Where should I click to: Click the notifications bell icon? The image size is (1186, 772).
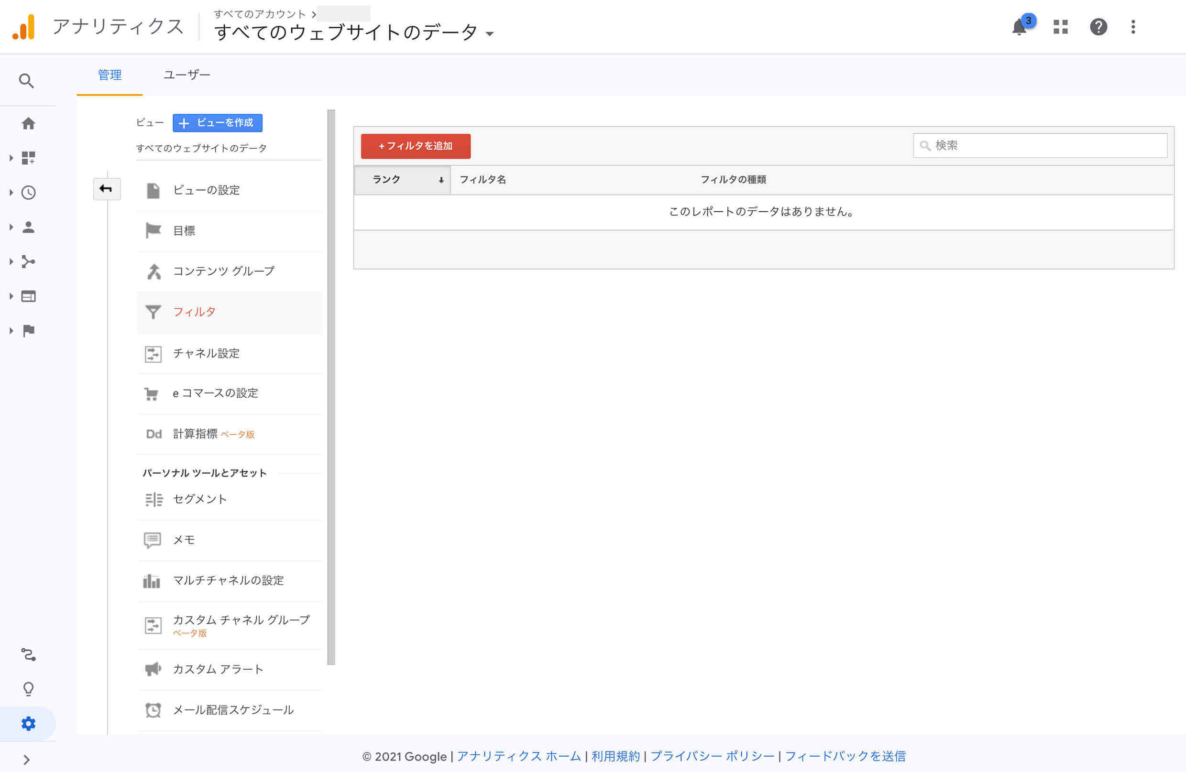pyautogui.click(x=1019, y=27)
